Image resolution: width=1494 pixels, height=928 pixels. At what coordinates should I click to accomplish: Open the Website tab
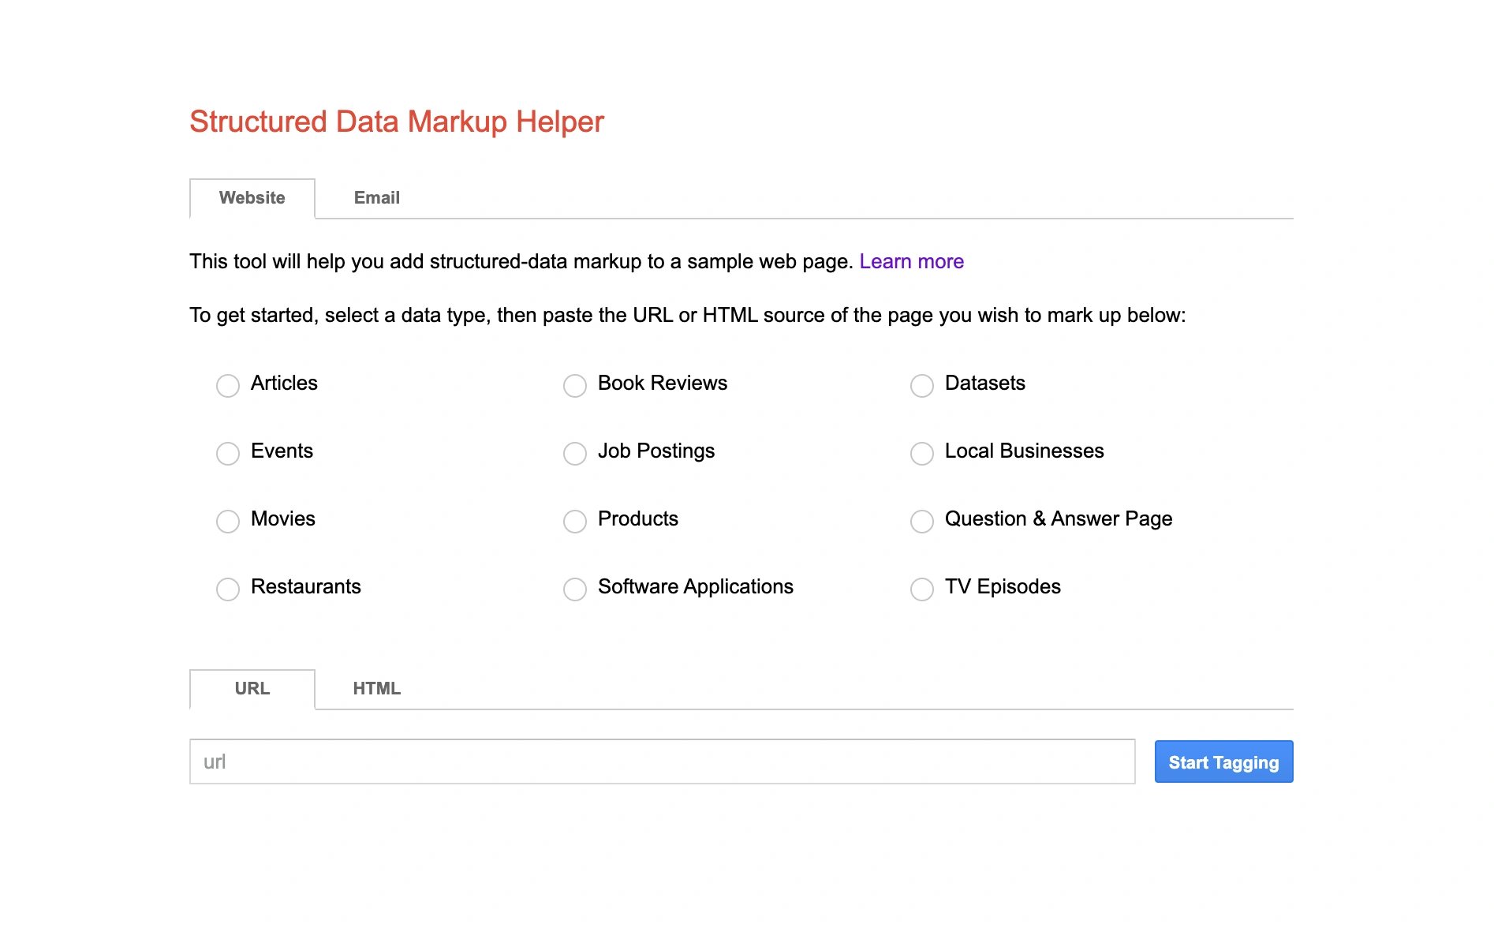tap(252, 198)
